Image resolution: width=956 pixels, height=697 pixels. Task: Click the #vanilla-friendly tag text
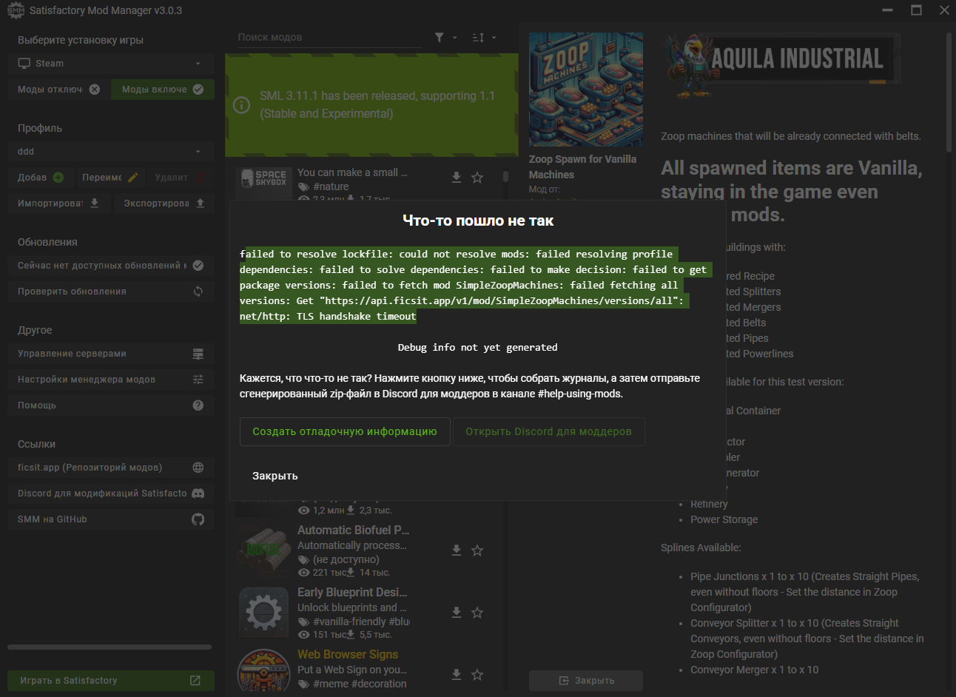(349, 622)
